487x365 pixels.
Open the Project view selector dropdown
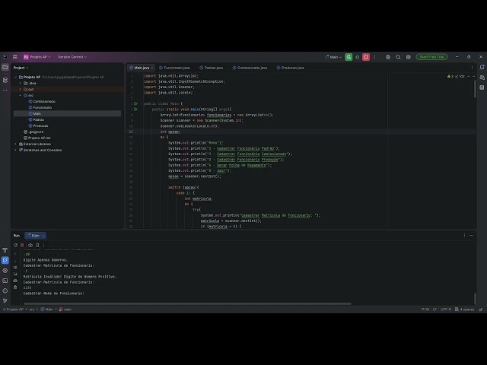click(21, 68)
